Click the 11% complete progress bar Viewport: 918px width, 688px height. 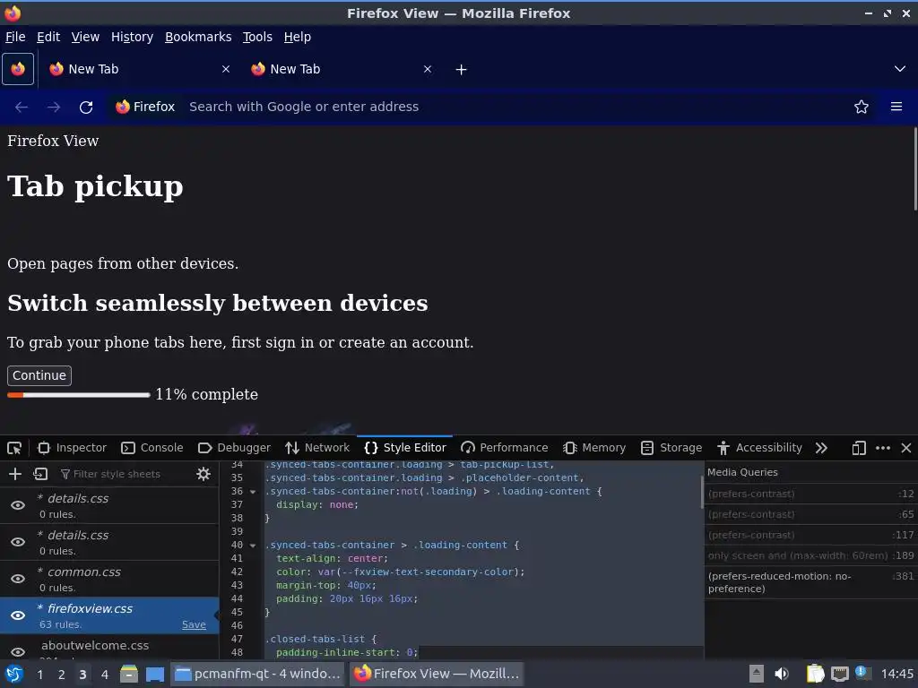[79, 395]
